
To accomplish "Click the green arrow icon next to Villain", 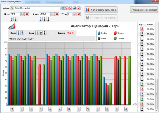I will point(12,8).
